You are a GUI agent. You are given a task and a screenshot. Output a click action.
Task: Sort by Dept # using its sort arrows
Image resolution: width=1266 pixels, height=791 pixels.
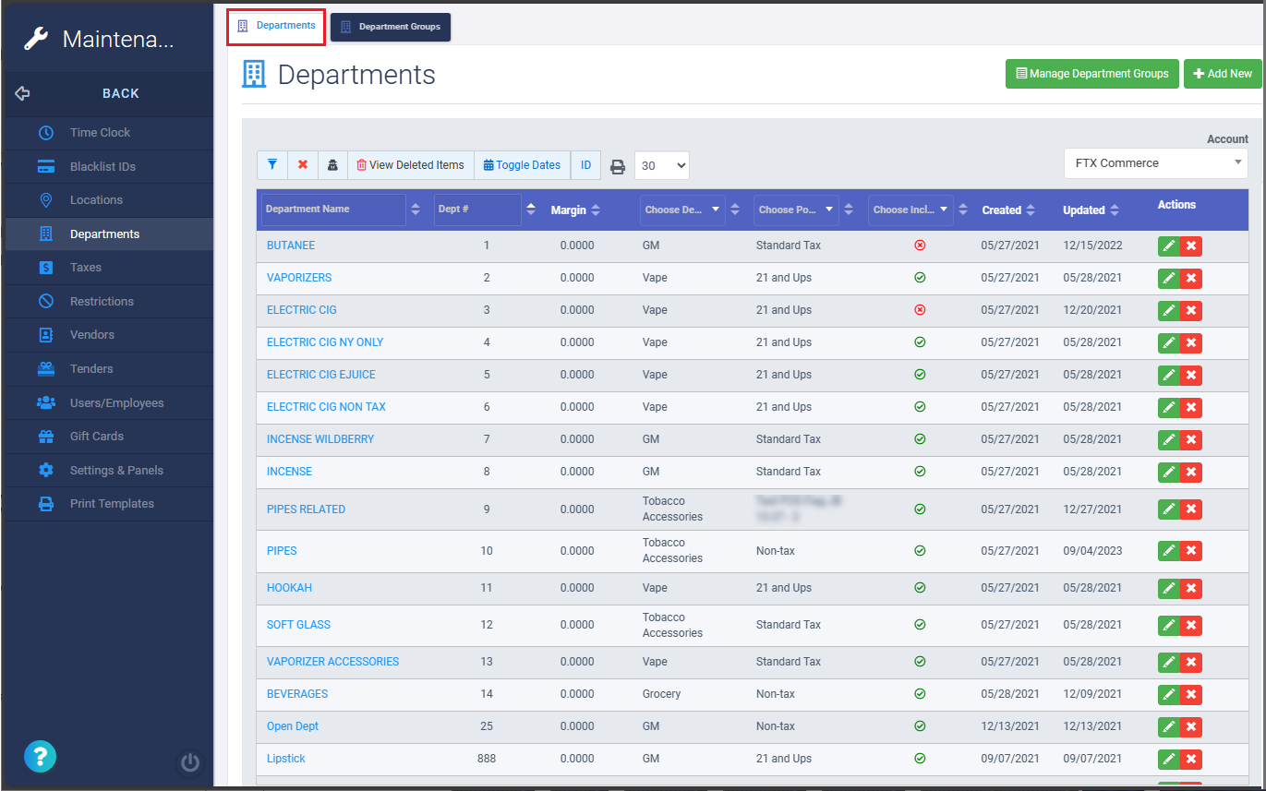click(531, 210)
